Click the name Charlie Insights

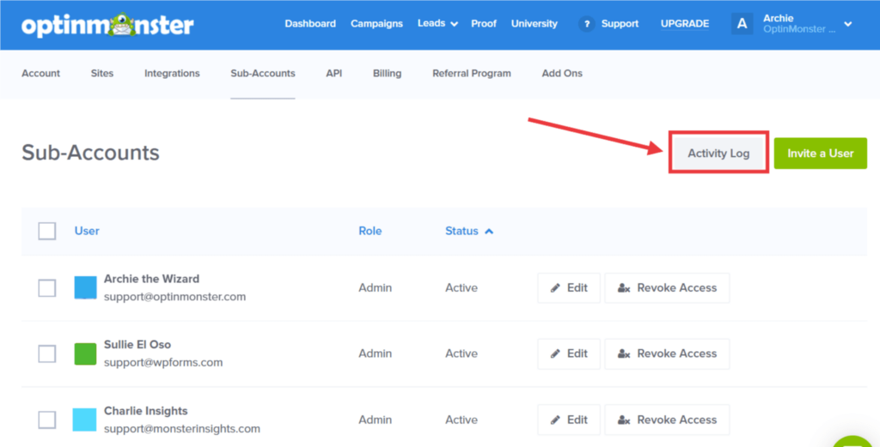[146, 411]
